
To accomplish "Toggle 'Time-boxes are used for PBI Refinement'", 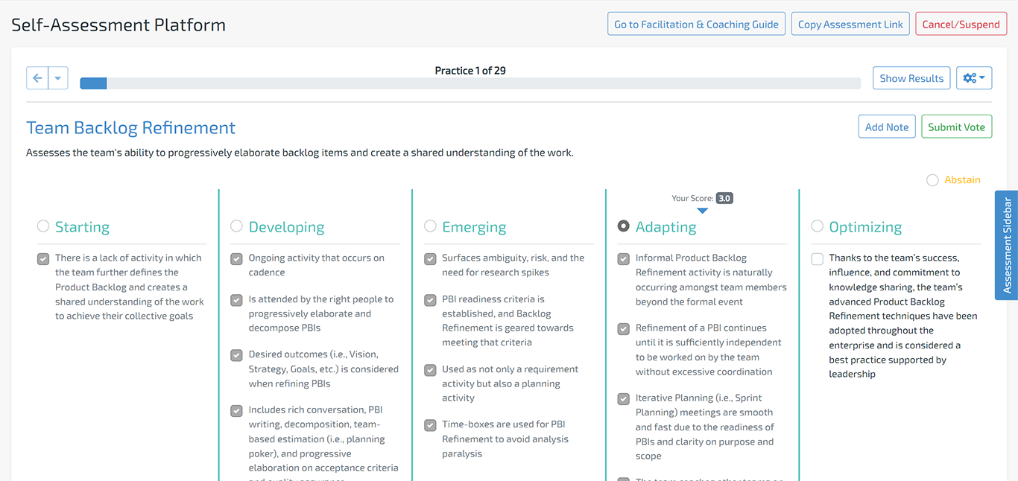I will coord(429,425).
